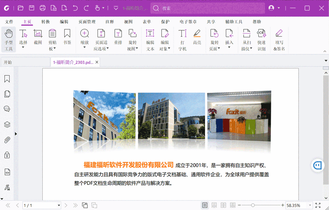The width and height of the screenshot is (329, 210).
Task: Enable single page view mode
Action: click(205, 205)
